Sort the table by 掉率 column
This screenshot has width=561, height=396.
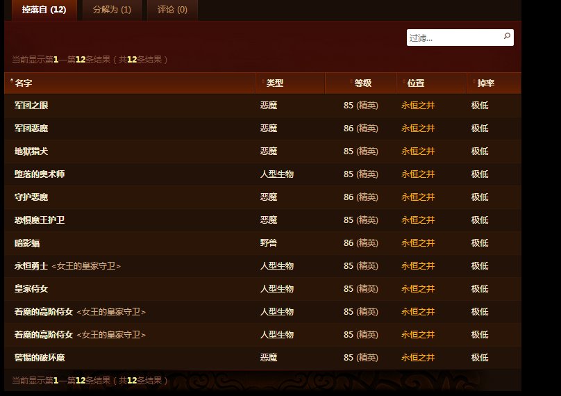click(x=485, y=83)
